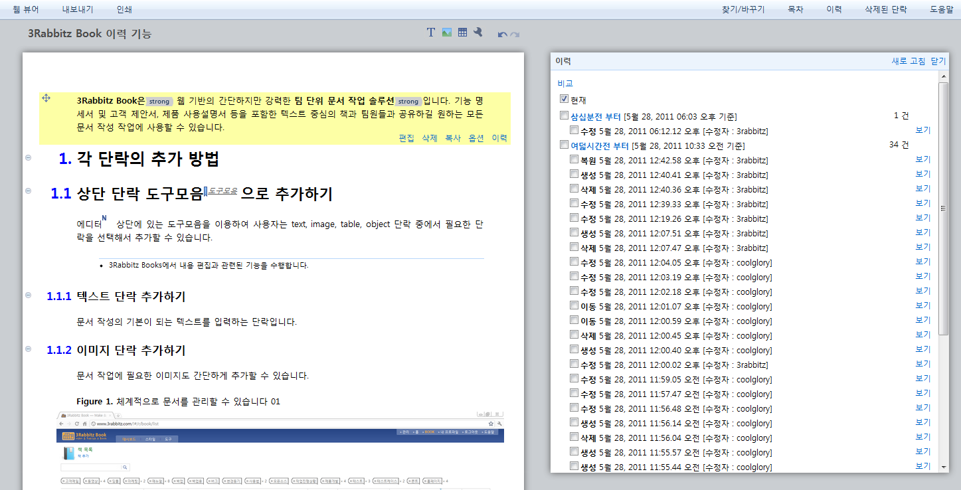Click heading text 텍스트 단락 추가하기

131,296
